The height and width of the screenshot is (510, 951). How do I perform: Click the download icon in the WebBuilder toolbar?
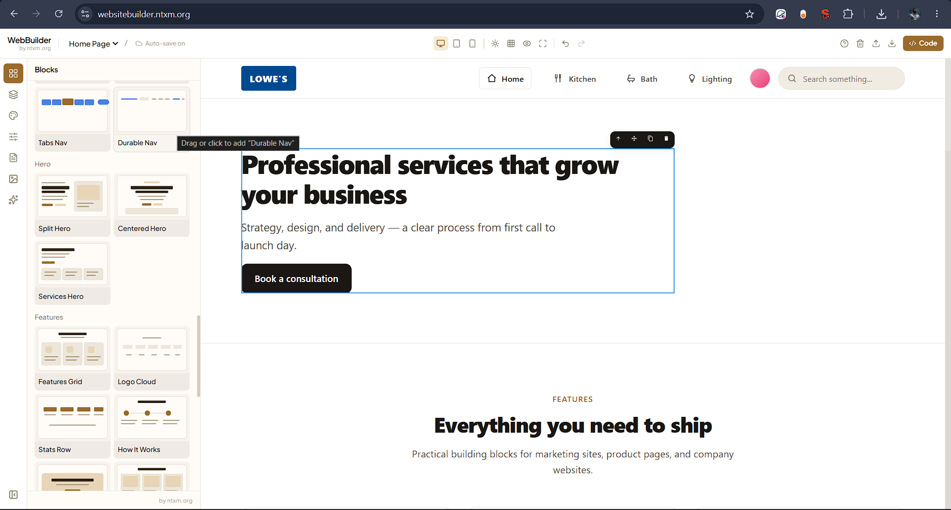click(892, 44)
